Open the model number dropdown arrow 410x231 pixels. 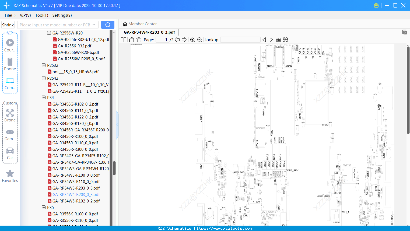[x=94, y=25]
